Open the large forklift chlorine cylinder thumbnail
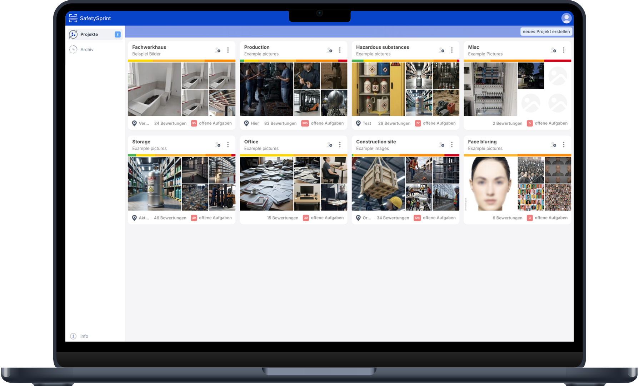This screenshot has height=386, width=639. pos(154,184)
